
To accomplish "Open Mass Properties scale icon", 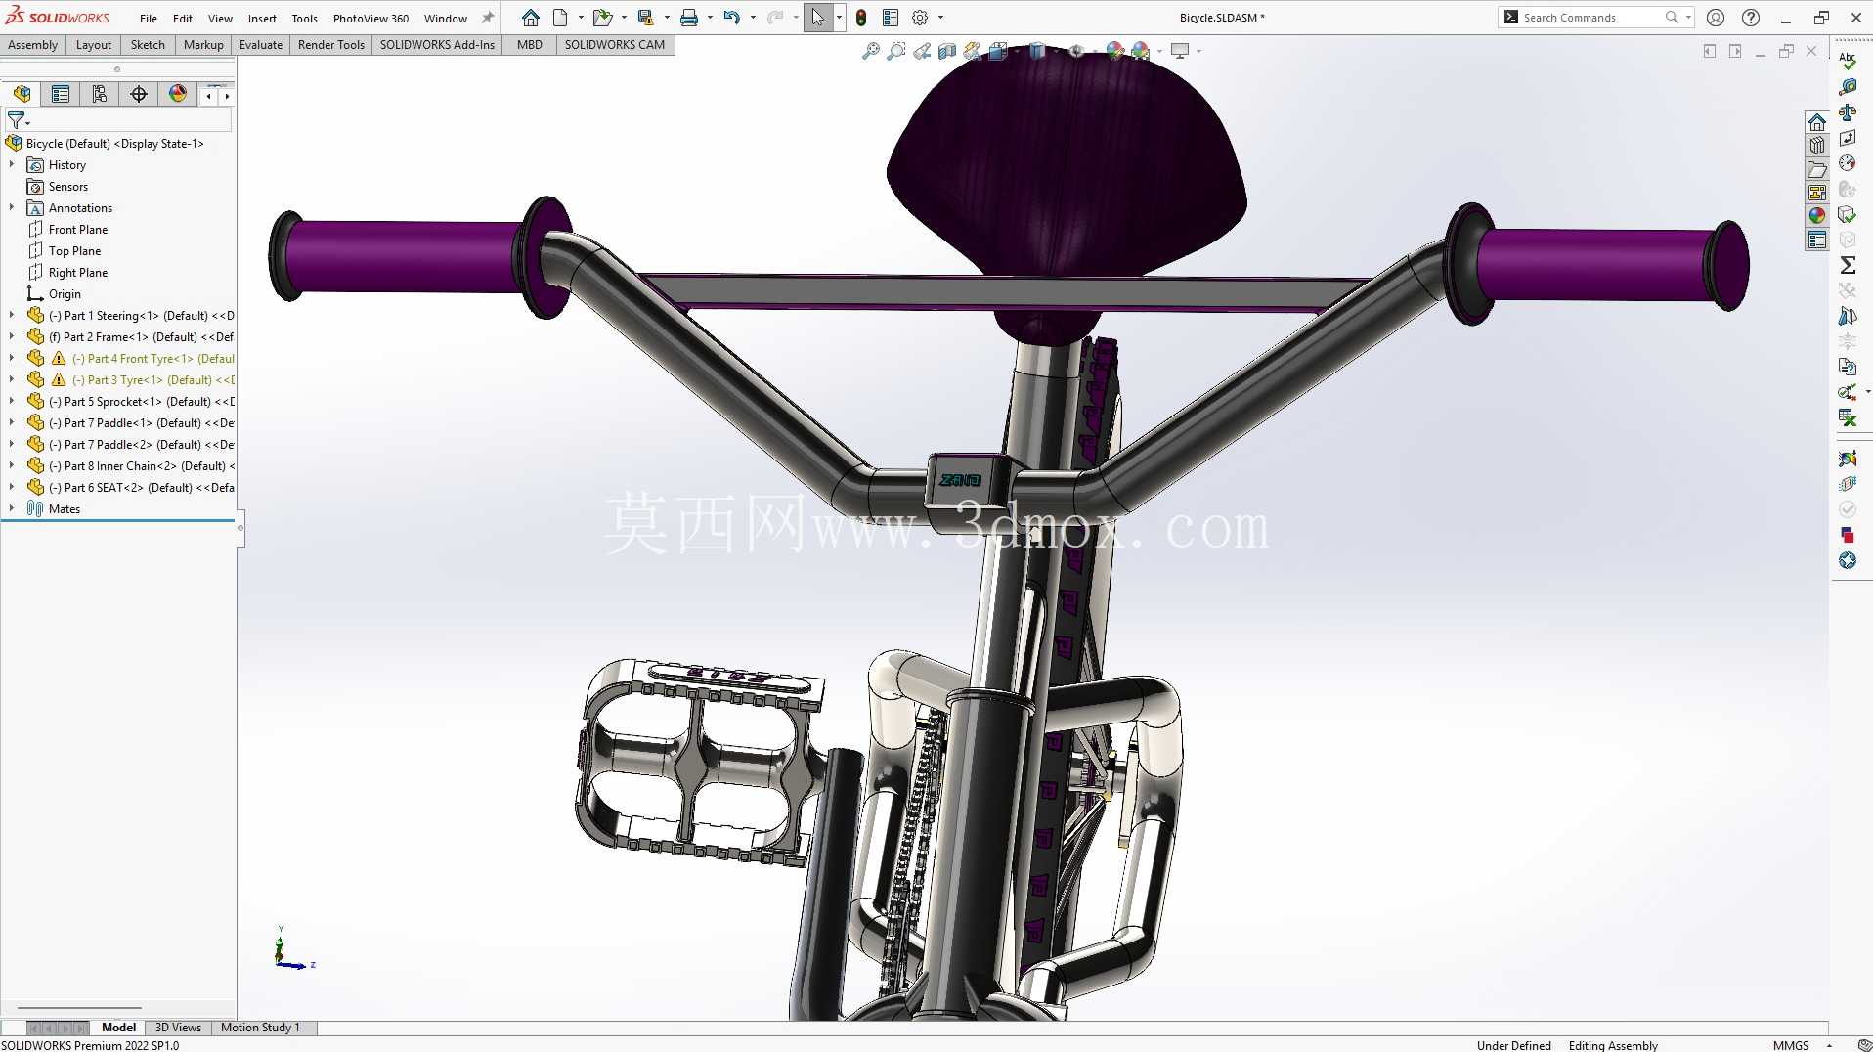I will pos(1848,112).
